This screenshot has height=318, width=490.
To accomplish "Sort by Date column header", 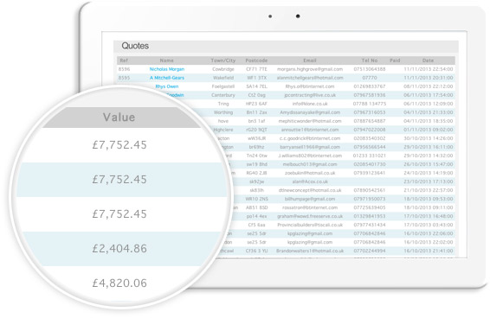I will (428, 60).
